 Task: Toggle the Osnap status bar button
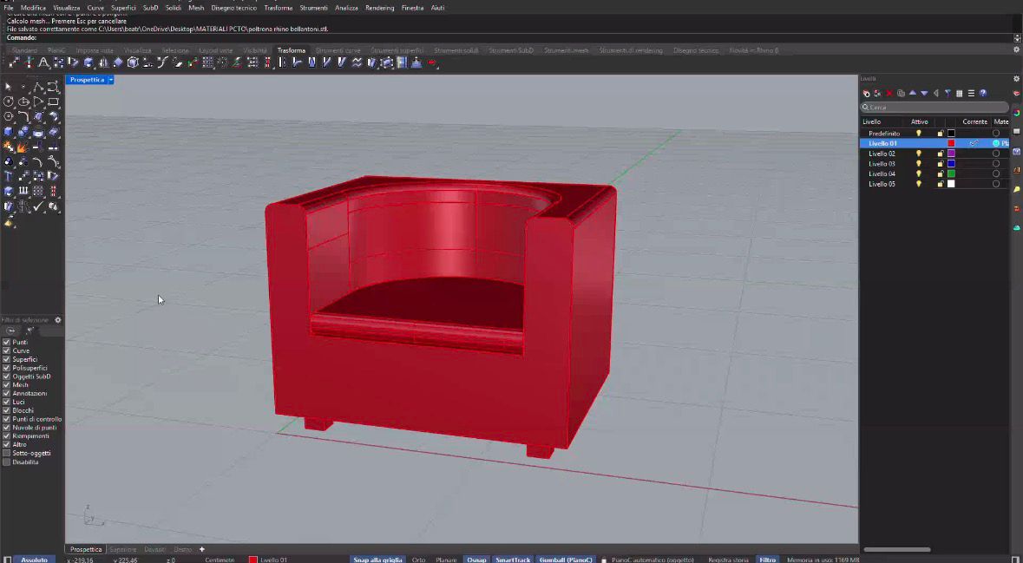[x=476, y=560]
